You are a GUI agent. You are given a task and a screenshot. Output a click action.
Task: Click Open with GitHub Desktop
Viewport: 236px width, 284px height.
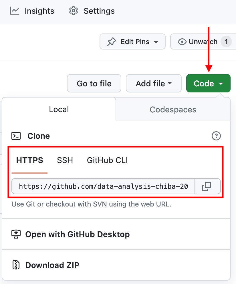tap(77, 234)
